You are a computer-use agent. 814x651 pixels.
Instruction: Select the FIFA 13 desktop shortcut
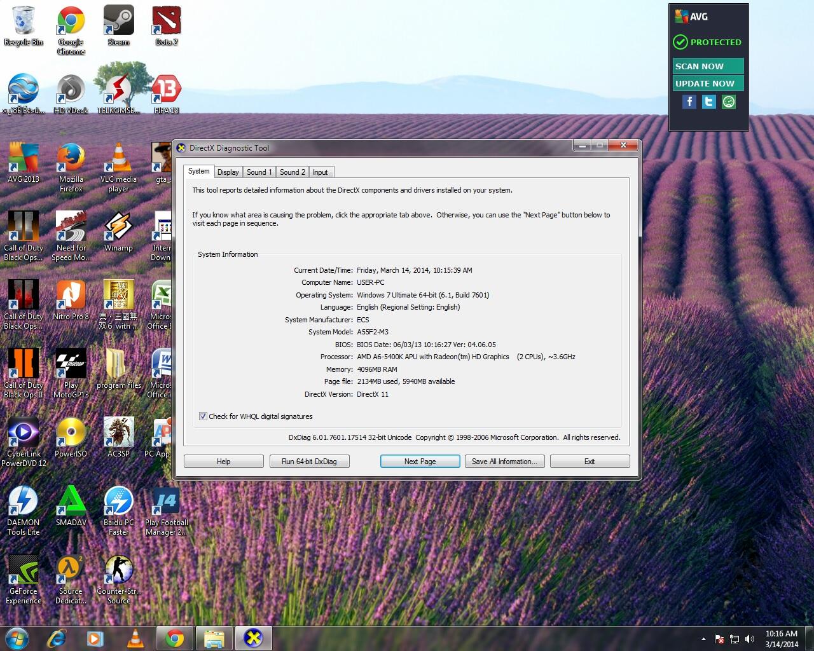(x=166, y=95)
